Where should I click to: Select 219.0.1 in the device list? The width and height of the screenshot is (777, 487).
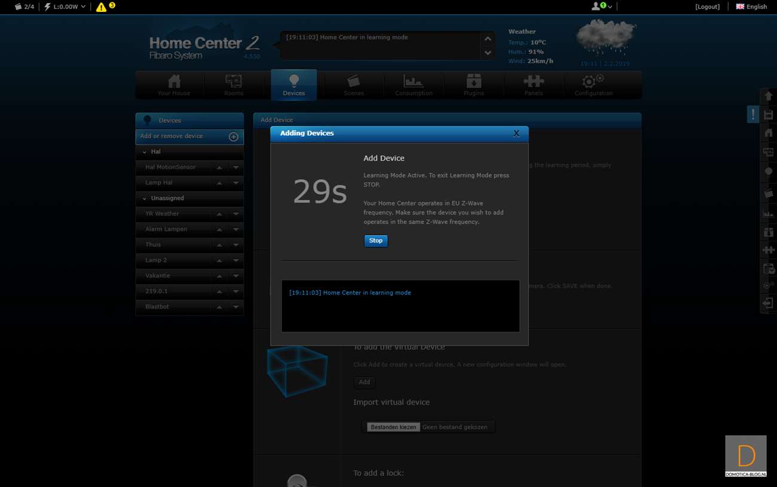157,292
